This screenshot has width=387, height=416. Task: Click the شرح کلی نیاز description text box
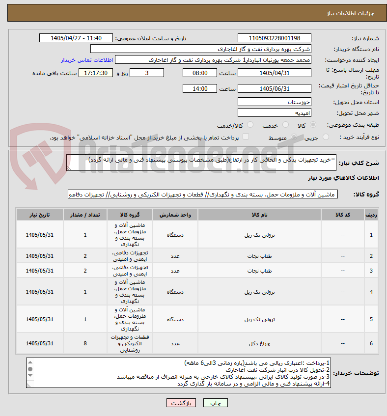coord(201,163)
